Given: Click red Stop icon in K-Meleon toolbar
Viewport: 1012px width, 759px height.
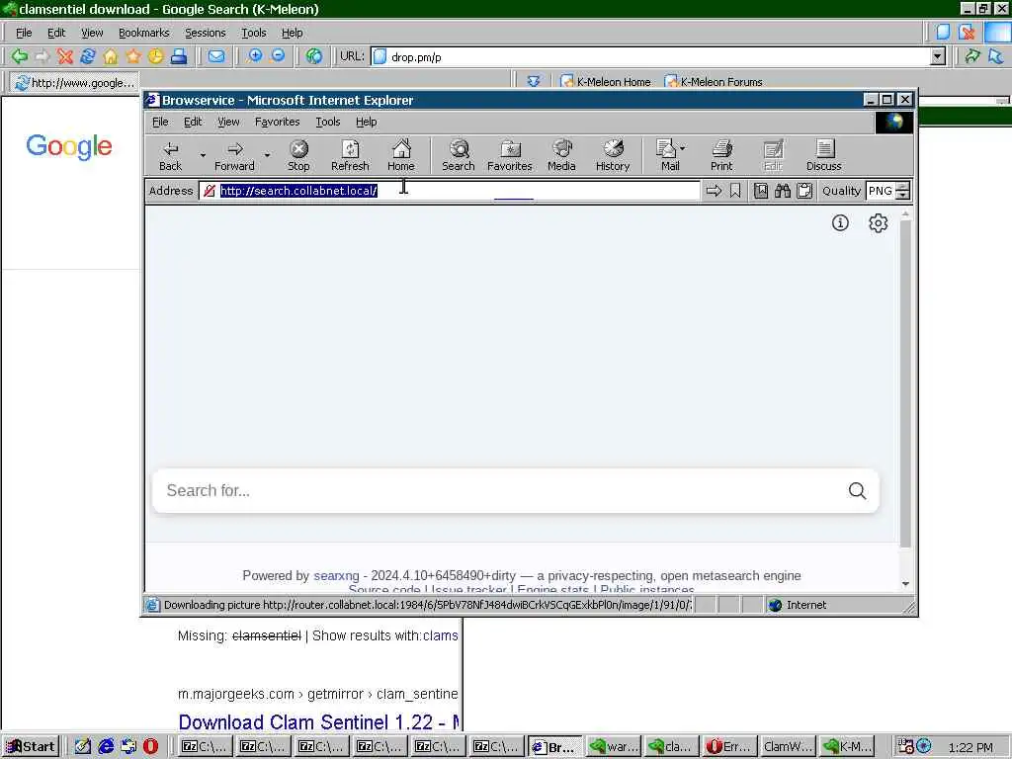Looking at the screenshot, I should point(64,56).
